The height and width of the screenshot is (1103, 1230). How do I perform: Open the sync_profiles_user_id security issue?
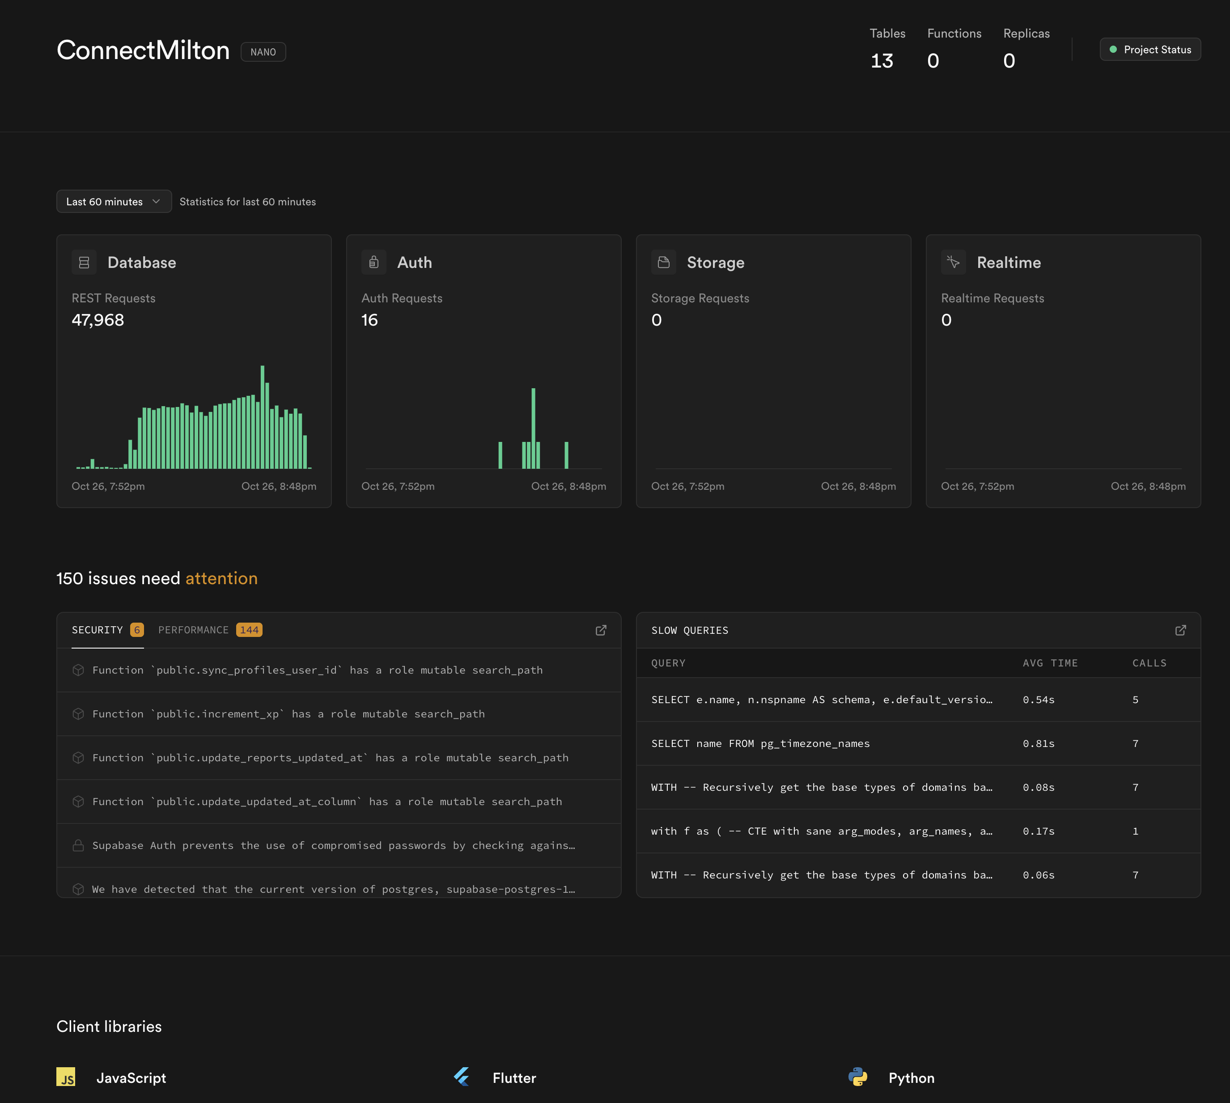coord(317,670)
